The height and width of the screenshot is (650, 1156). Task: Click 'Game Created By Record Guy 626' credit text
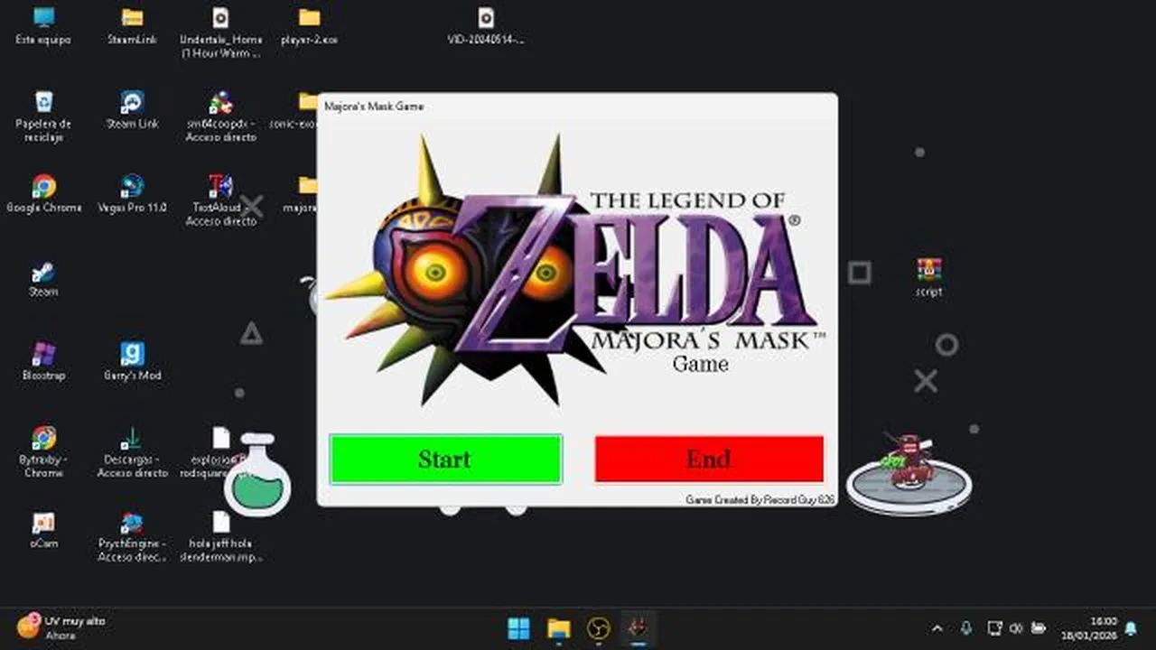point(760,499)
